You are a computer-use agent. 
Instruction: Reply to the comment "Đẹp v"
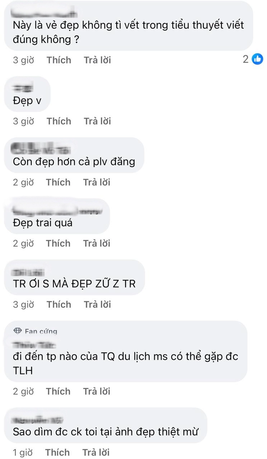(x=98, y=121)
